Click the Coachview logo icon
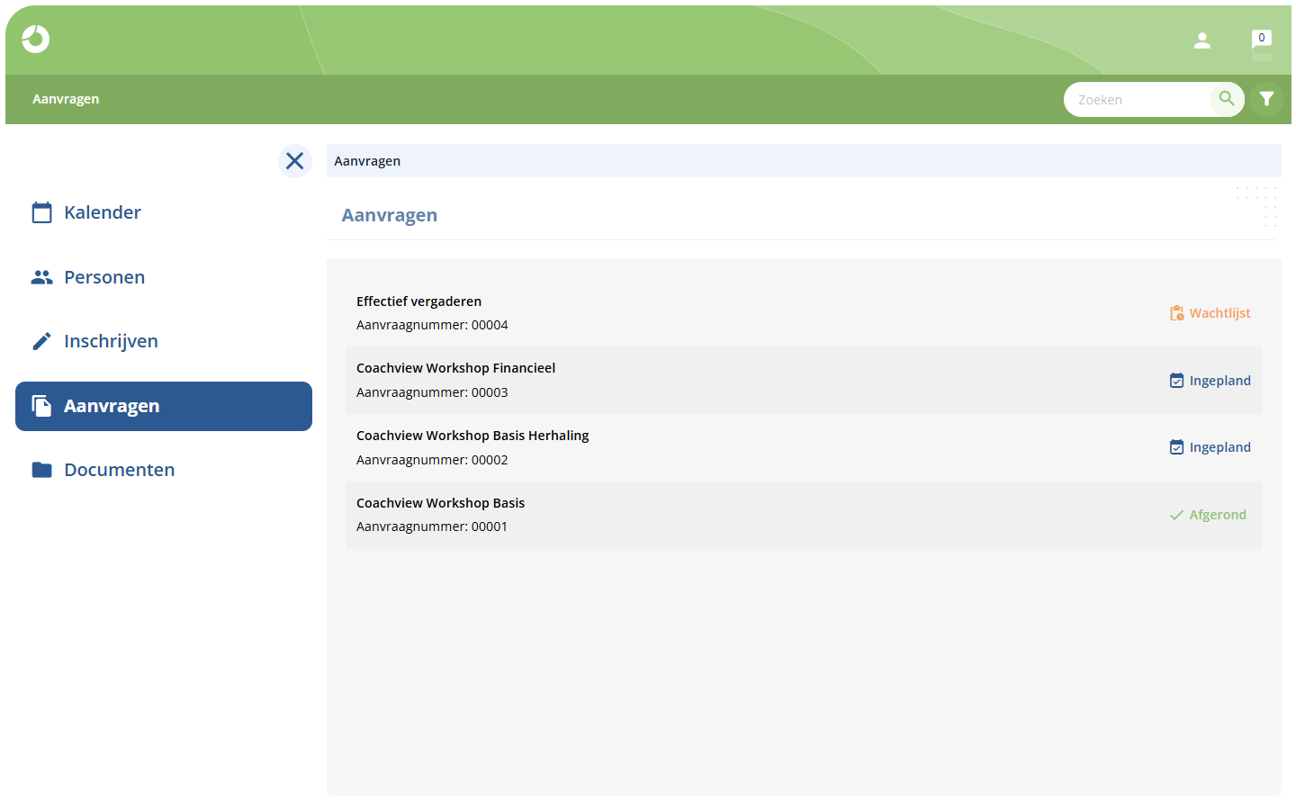The image size is (1296, 810). pyautogui.click(x=36, y=39)
